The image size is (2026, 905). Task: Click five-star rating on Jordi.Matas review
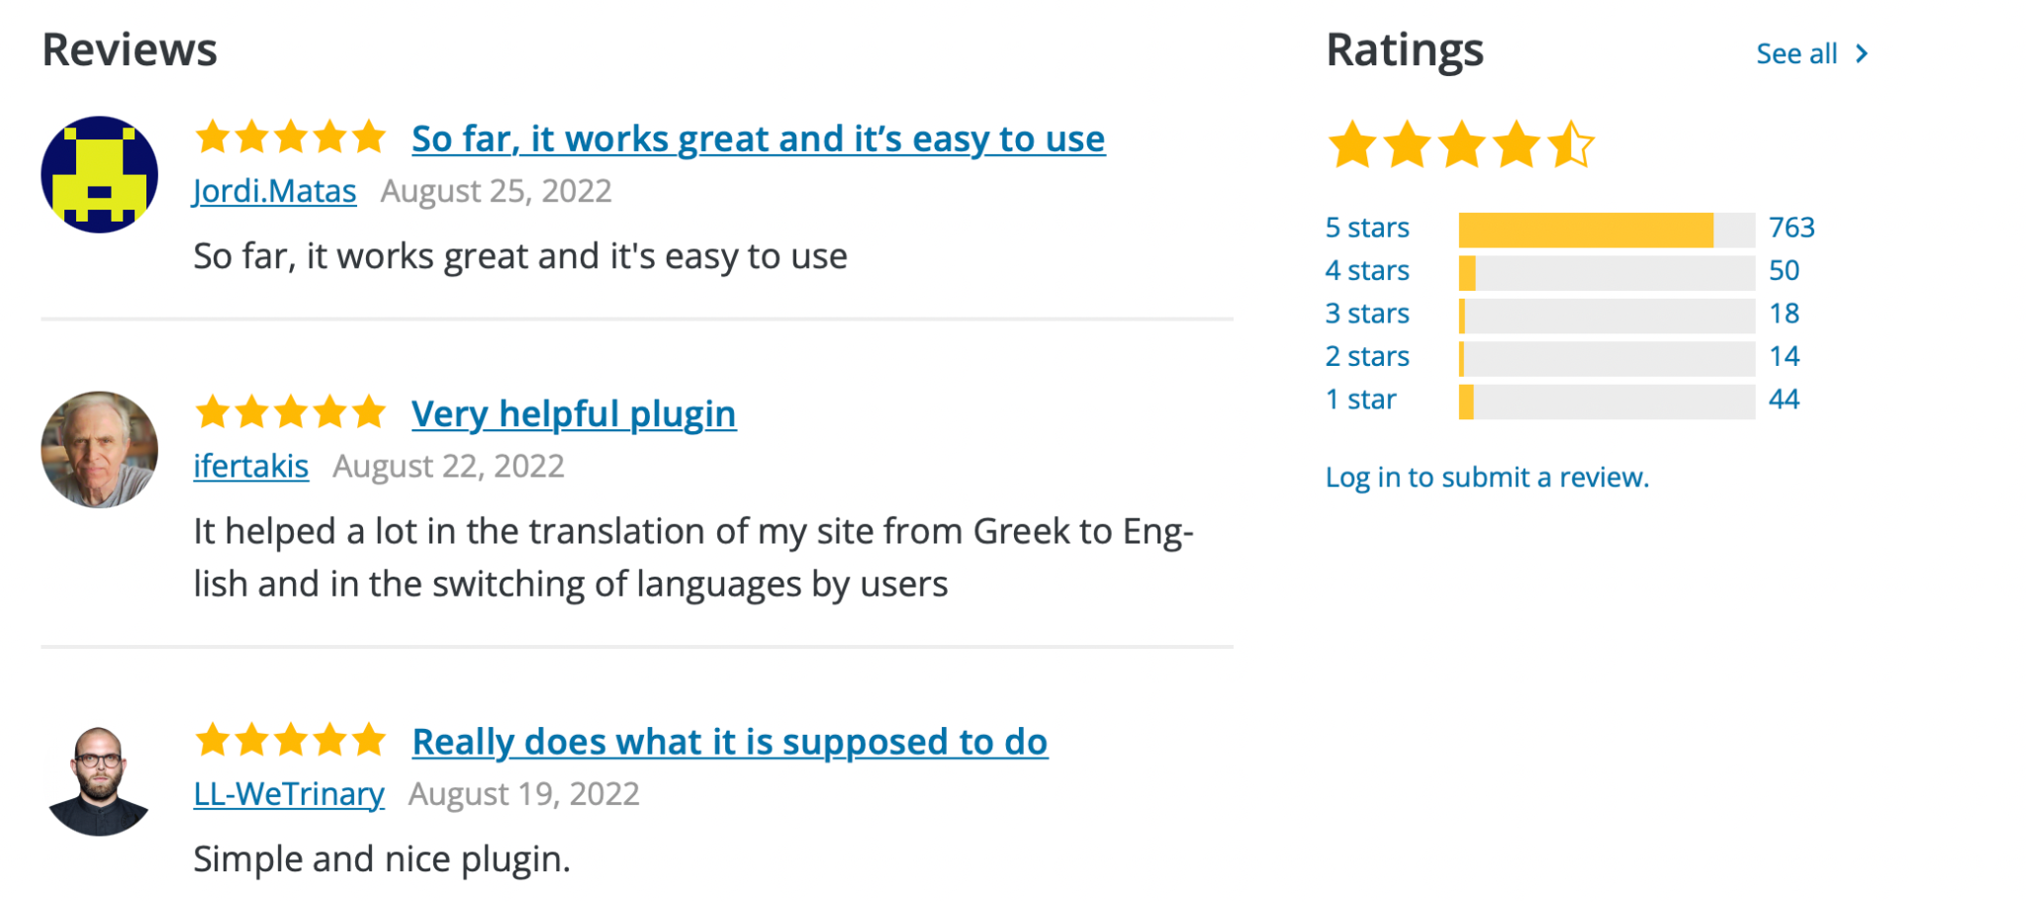[x=290, y=137]
